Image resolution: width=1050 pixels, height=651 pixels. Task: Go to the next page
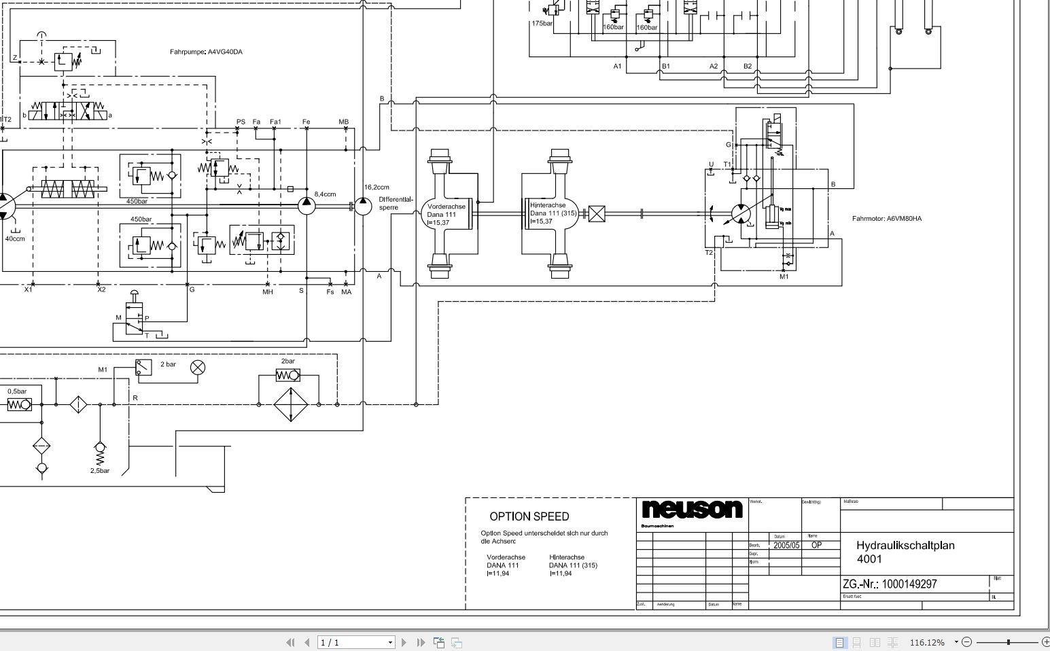point(404,642)
